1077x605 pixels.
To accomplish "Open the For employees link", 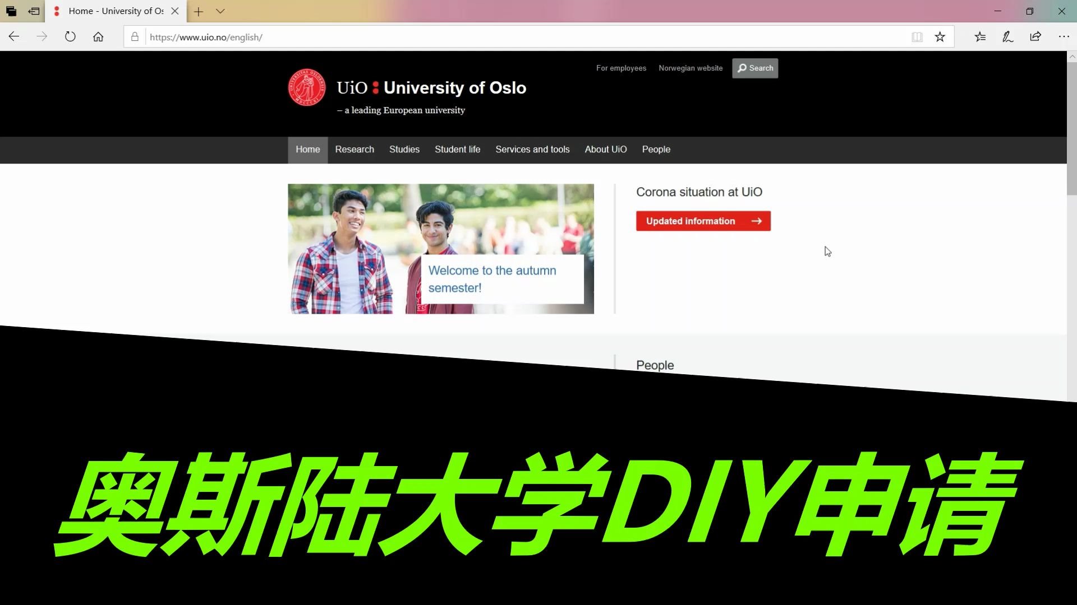I will tap(621, 68).
